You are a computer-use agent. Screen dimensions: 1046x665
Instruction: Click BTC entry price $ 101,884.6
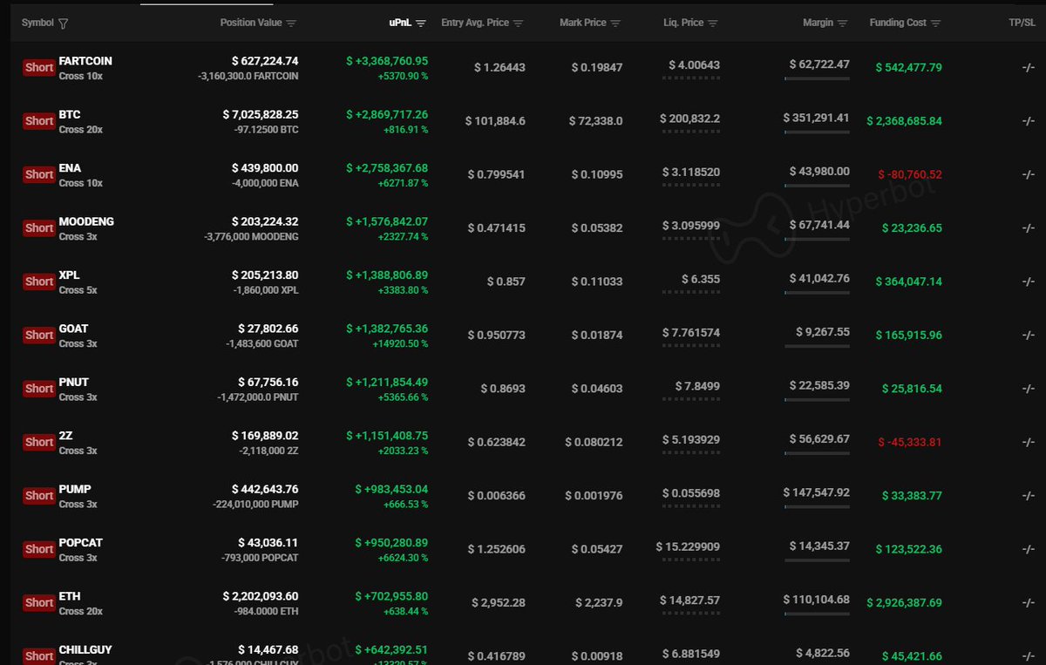coord(495,121)
